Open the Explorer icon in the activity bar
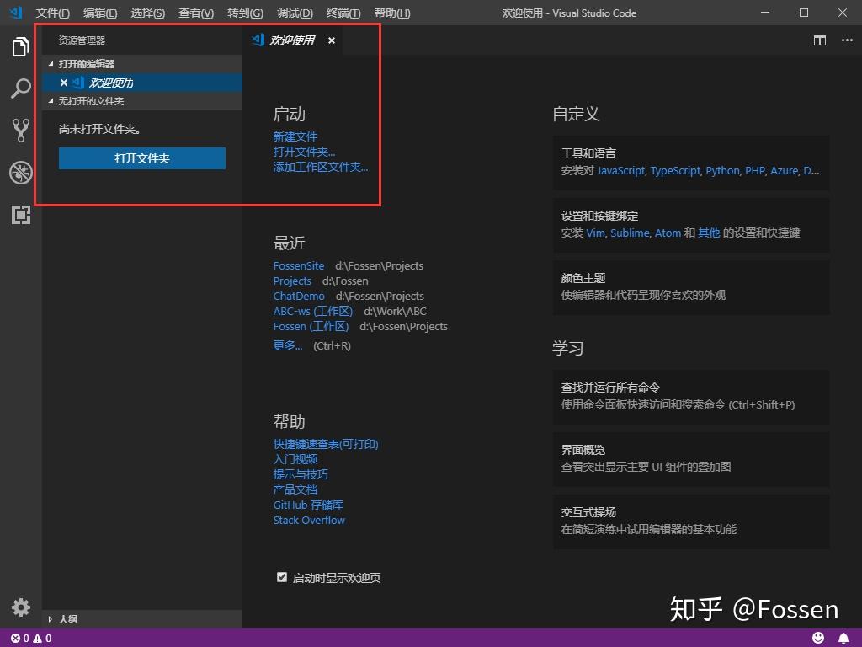The height and width of the screenshot is (647, 862). coord(20,47)
